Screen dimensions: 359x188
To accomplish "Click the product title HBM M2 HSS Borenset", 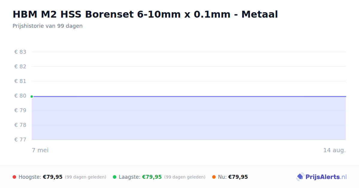I will tap(145, 14).
